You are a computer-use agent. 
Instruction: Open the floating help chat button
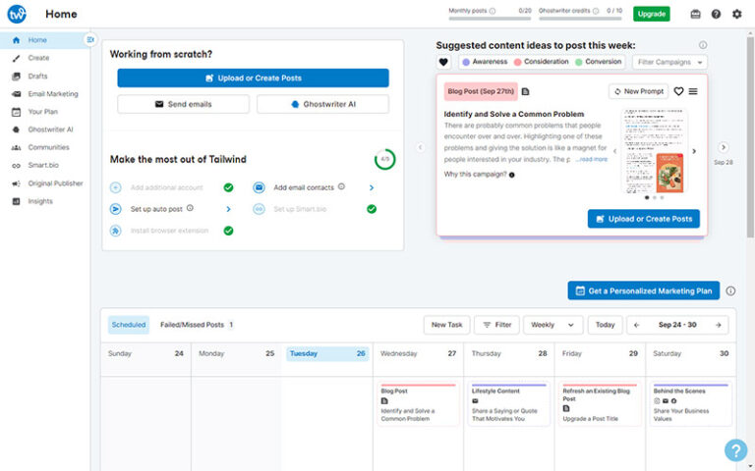(735, 450)
